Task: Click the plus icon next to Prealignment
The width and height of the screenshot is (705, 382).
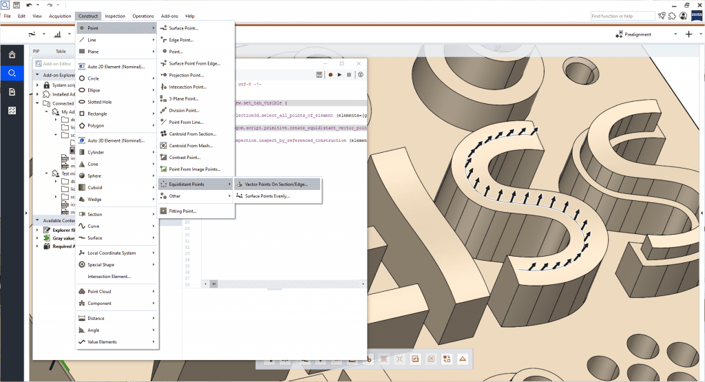Action: pos(688,34)
